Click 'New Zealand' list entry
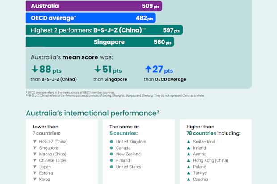The image size is (277, 184). click(x=128, y=154)
